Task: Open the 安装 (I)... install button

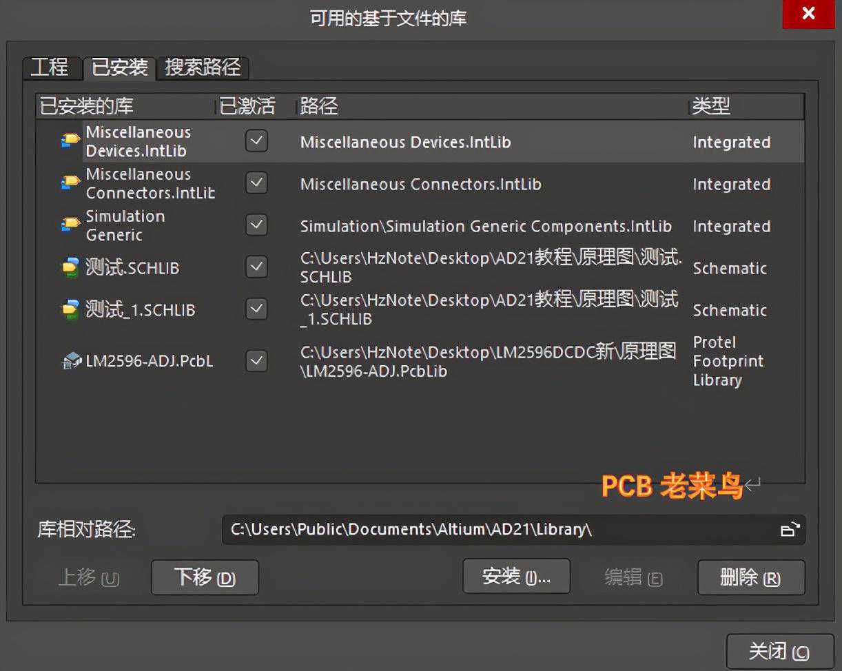Action: [516, 577]
